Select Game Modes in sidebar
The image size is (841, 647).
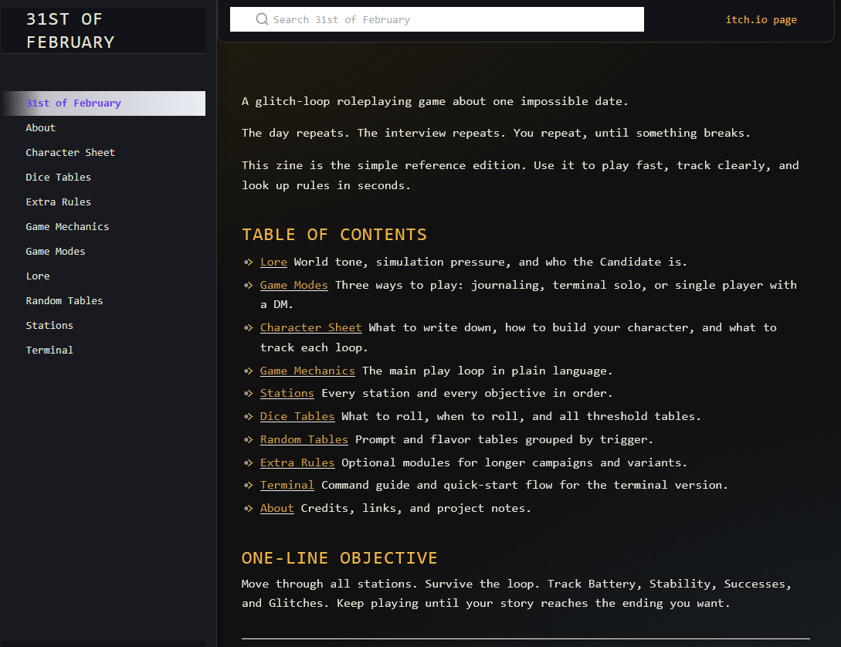(x=56, y=251)
